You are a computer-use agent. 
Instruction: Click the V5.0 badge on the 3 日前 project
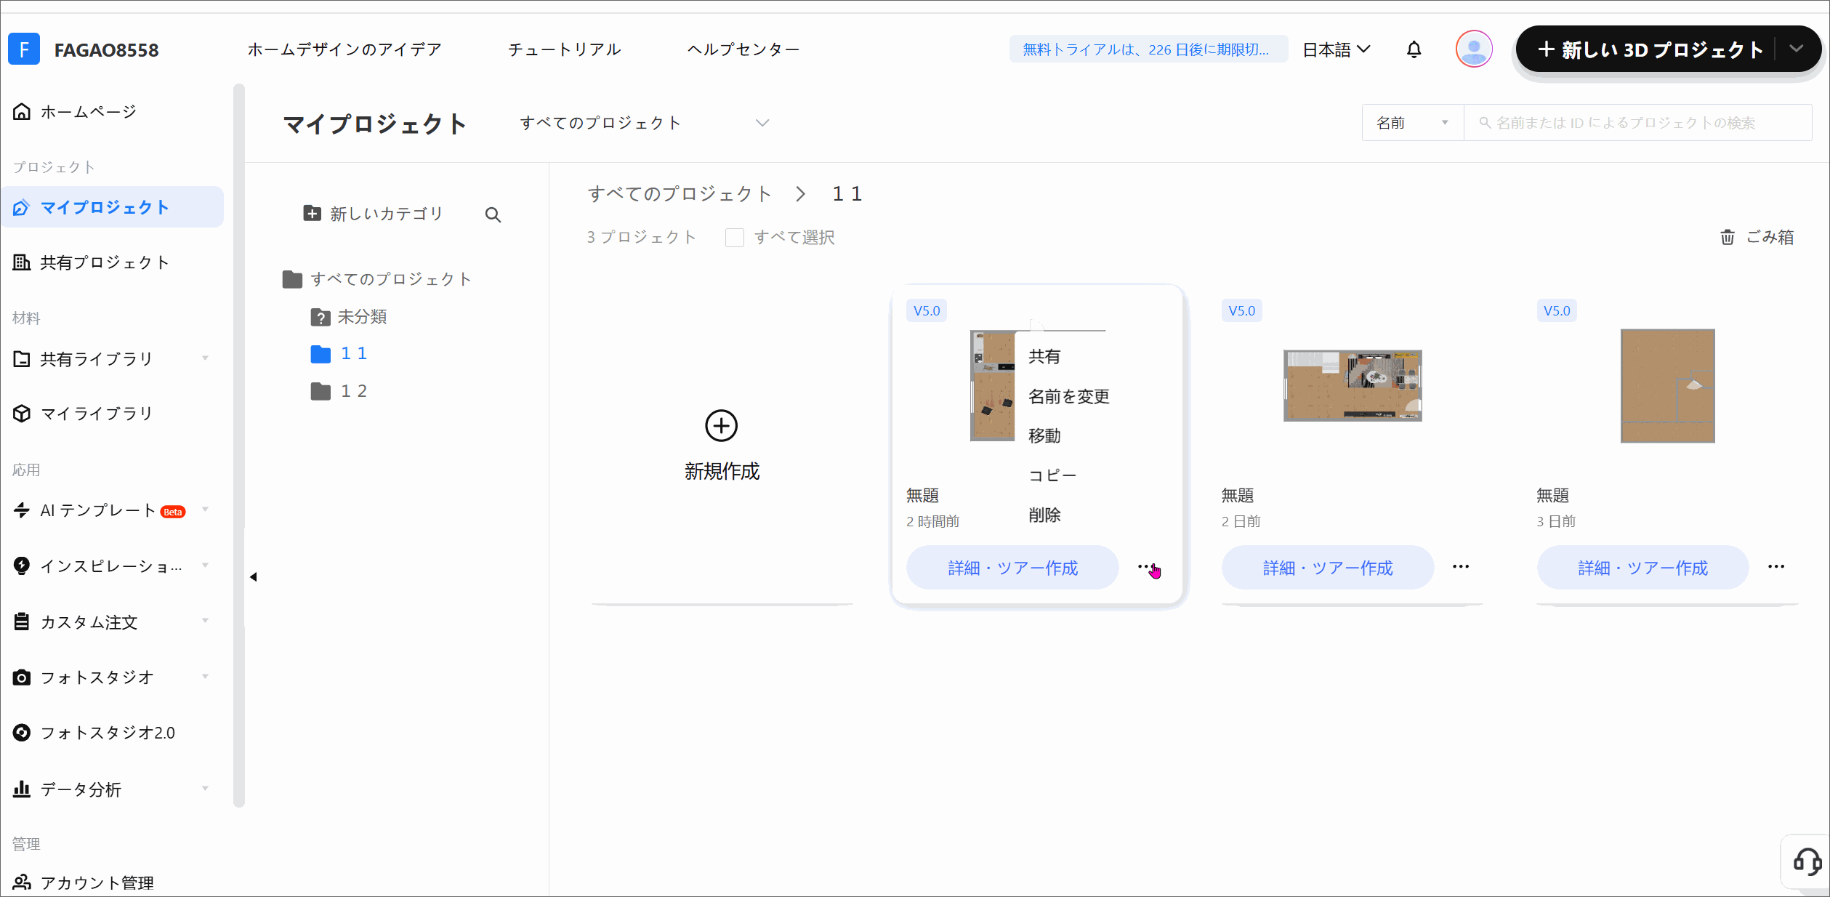[x=1557, y=310]
